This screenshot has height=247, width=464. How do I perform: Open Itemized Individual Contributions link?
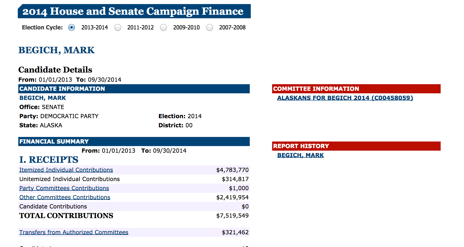coord(66,170)
